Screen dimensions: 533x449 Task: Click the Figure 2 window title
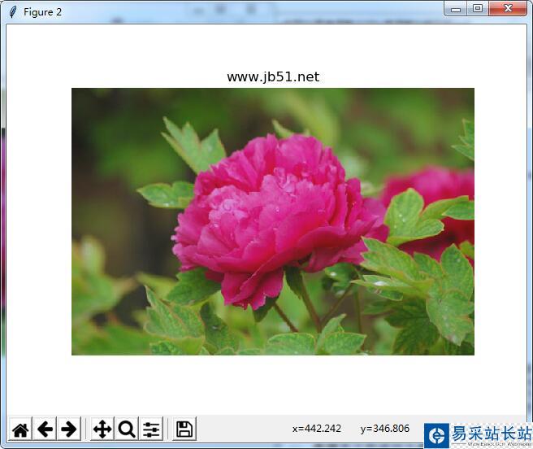(x=42, y=12)
